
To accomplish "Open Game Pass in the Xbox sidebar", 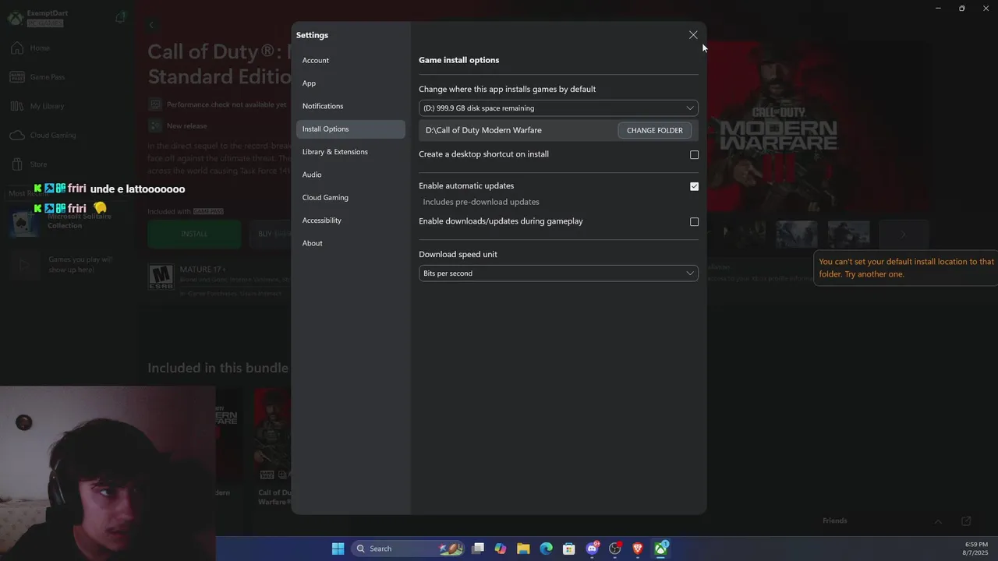I will coord(37,77).
